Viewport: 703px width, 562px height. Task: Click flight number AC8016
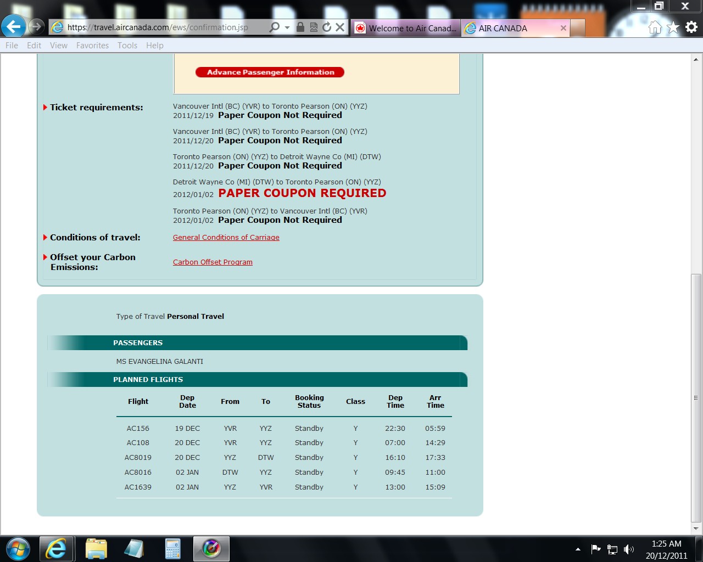[138, 473]
